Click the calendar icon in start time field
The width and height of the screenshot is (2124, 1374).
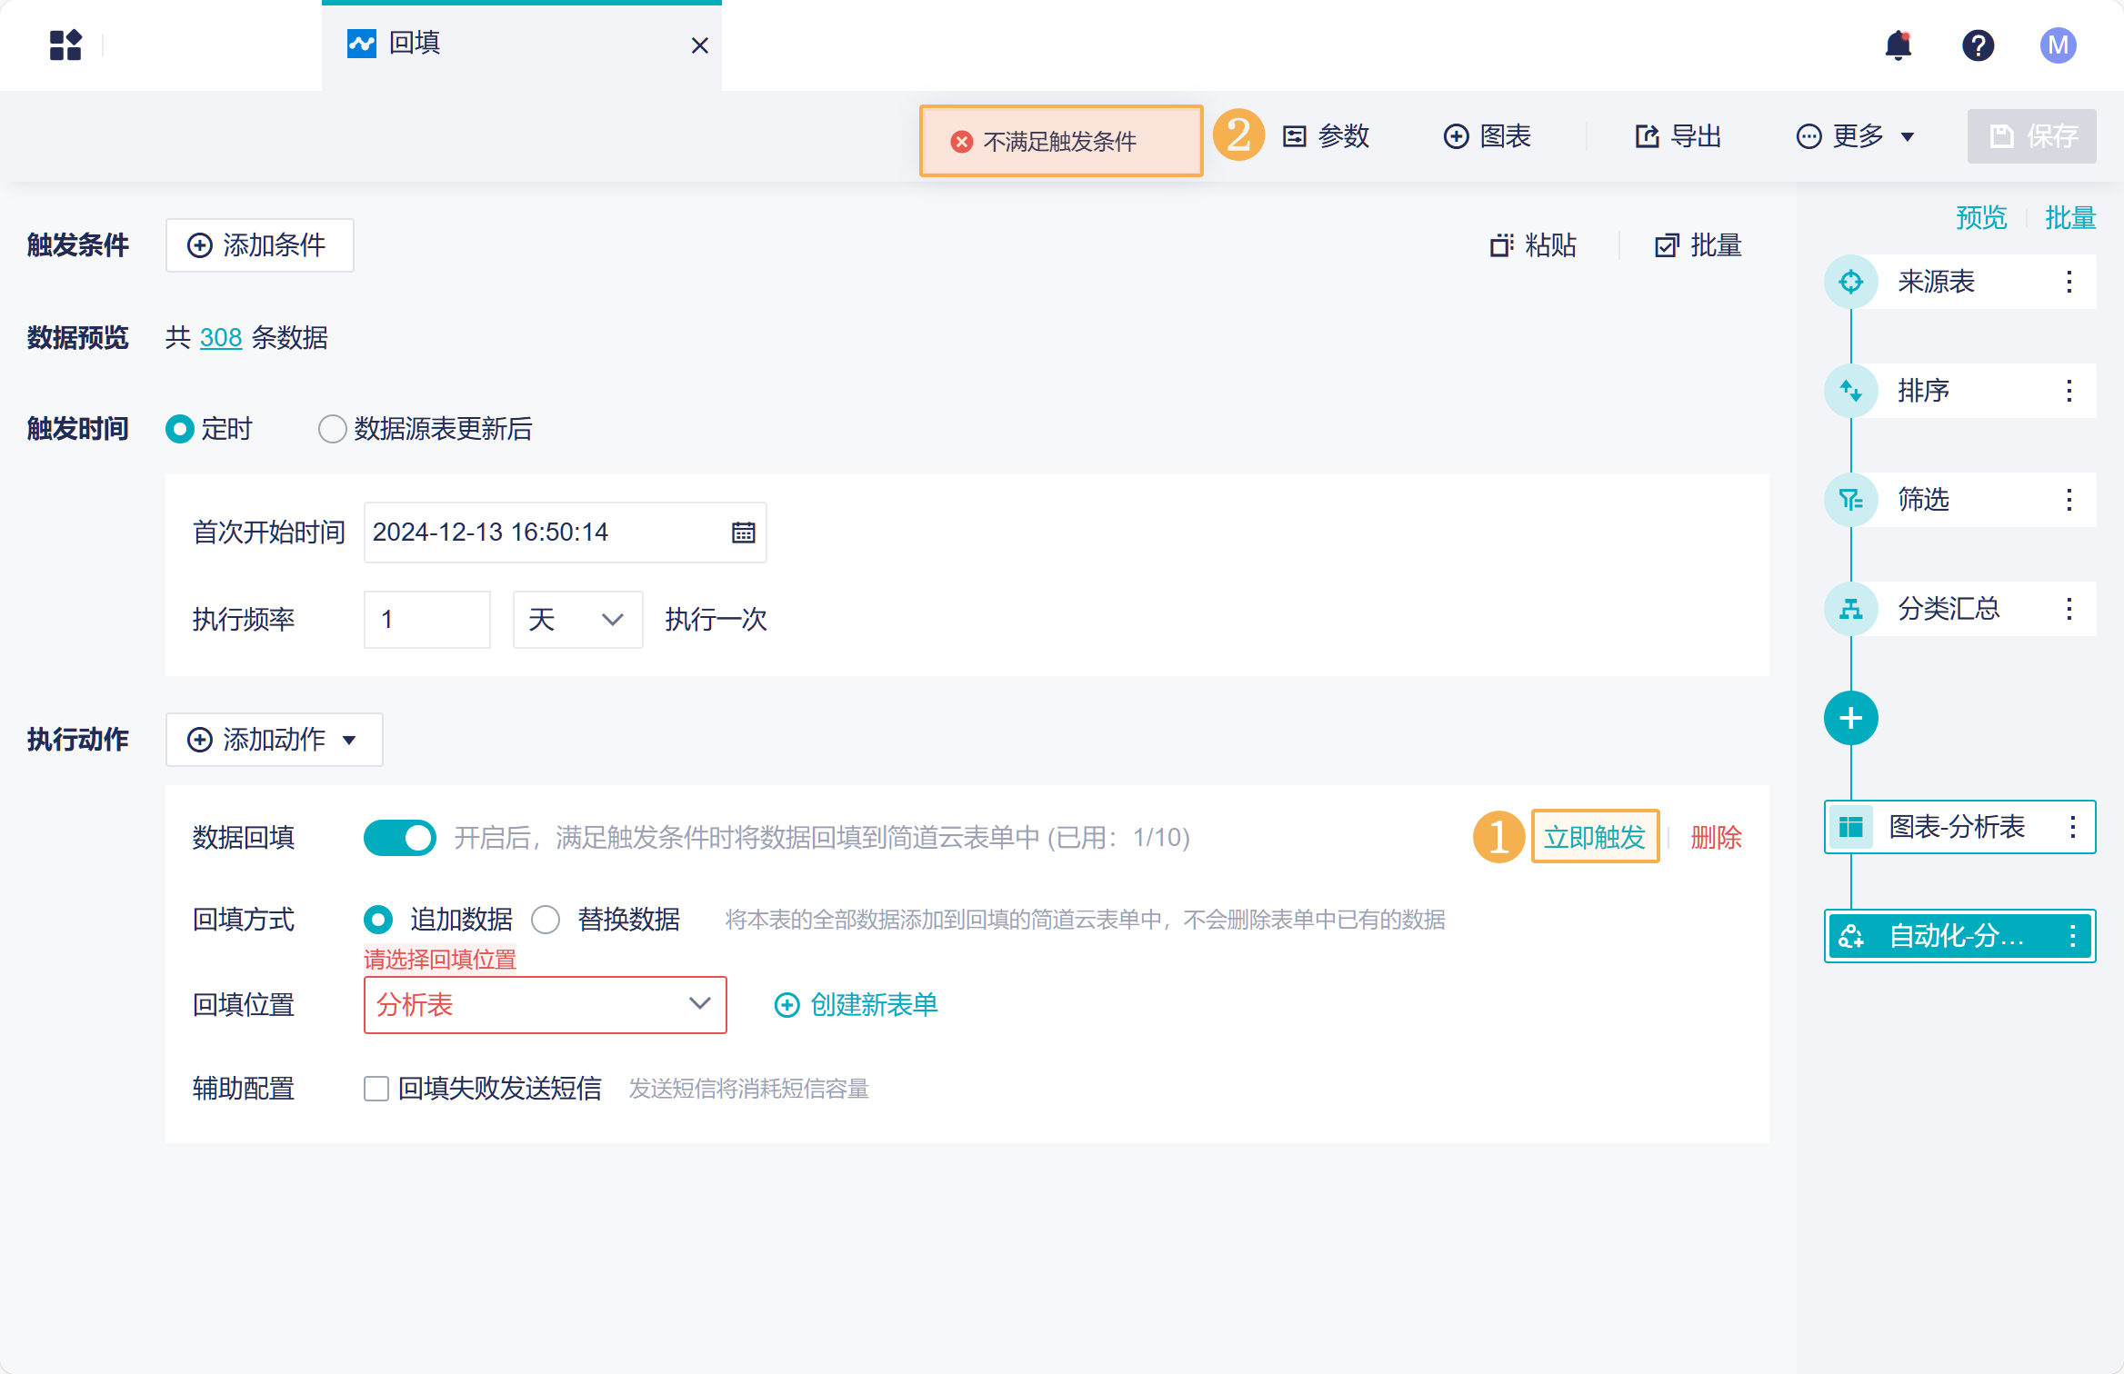[743, 533]
